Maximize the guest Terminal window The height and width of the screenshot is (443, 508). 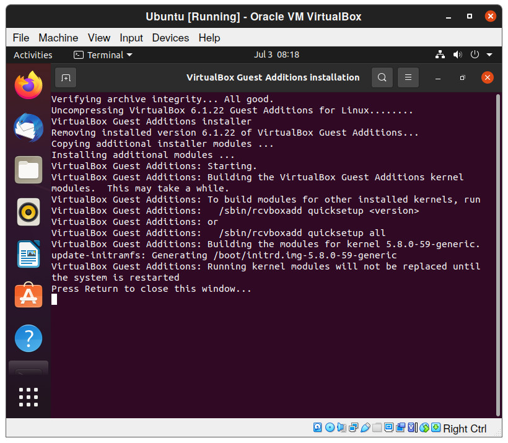[463, 78]
